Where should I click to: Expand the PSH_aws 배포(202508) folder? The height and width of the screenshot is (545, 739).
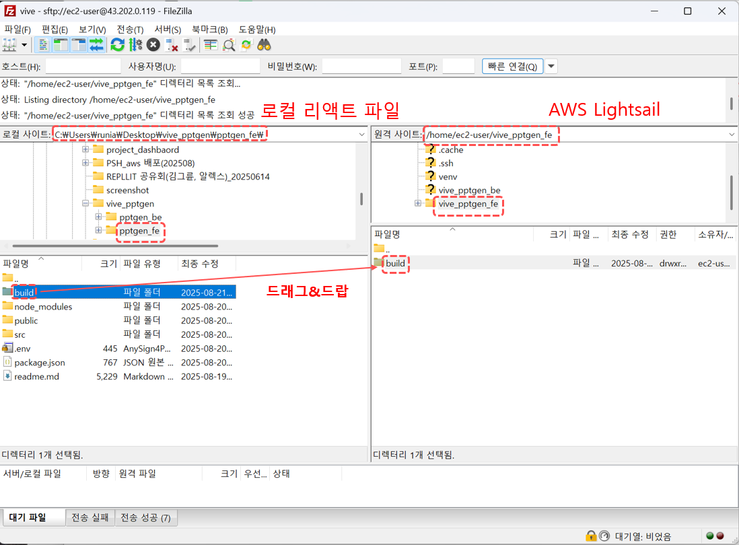[85, 163]
